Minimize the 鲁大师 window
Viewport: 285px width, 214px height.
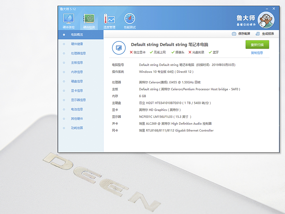267,9
